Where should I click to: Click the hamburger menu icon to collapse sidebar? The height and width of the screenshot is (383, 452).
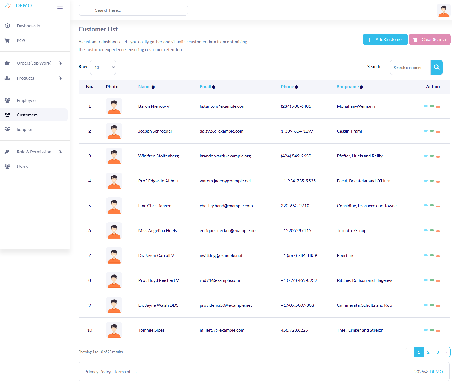pyautogui.click(x=60, y=7)
